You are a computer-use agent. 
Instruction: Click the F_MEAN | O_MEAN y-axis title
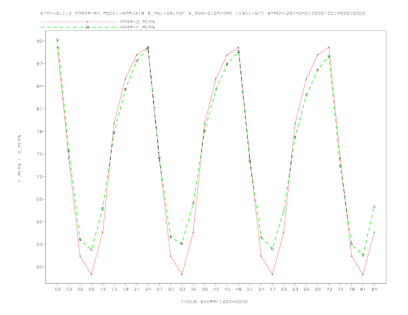(x=20, y=159)
